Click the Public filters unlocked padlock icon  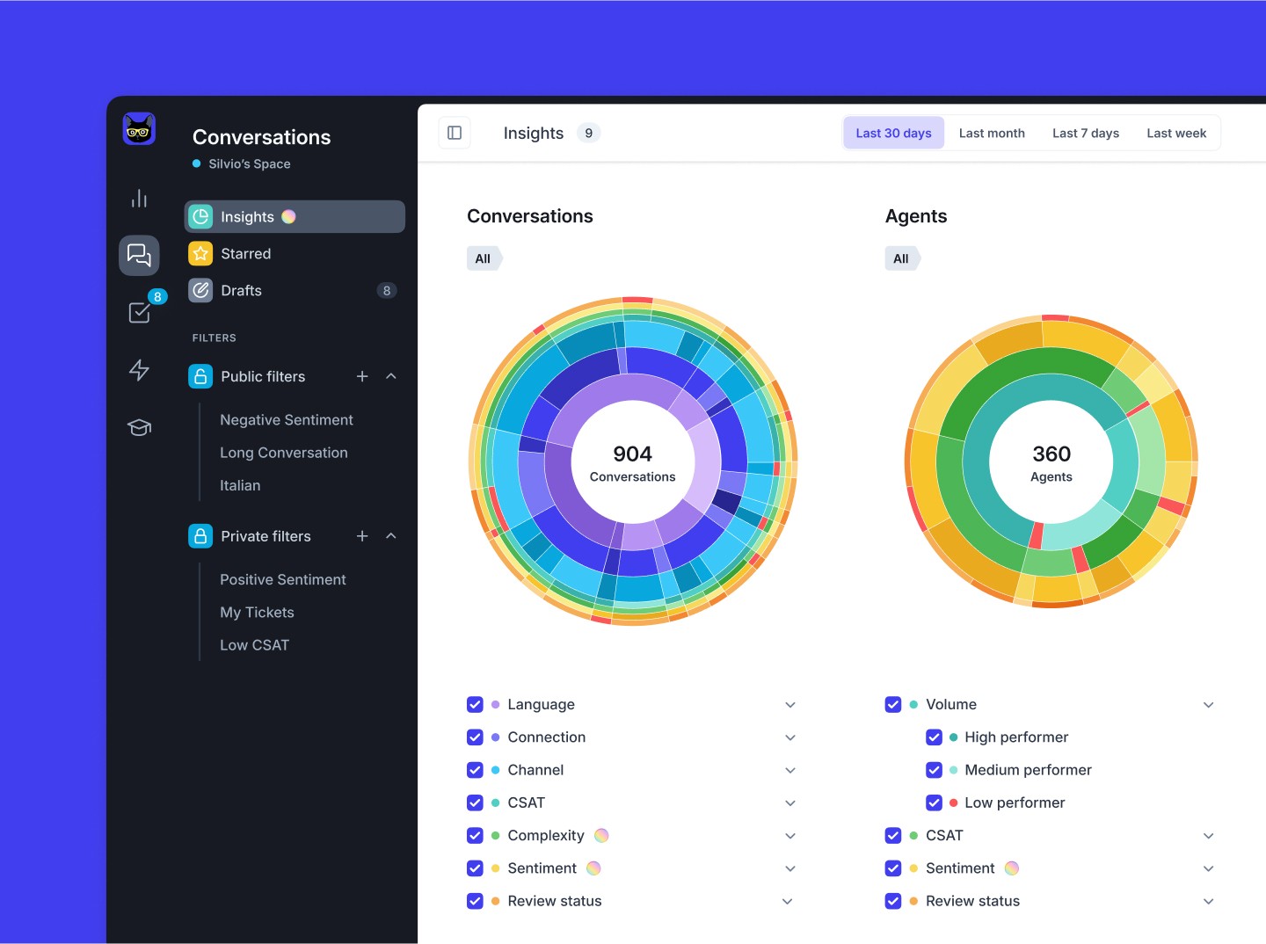[200, 376]
